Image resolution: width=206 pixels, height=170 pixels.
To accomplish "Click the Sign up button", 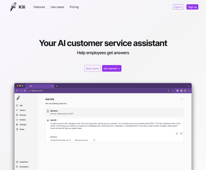I will (192, 7).
